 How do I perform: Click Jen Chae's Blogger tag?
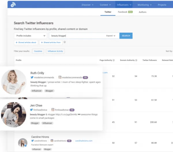pyautogui.click(x=35, y=123)
